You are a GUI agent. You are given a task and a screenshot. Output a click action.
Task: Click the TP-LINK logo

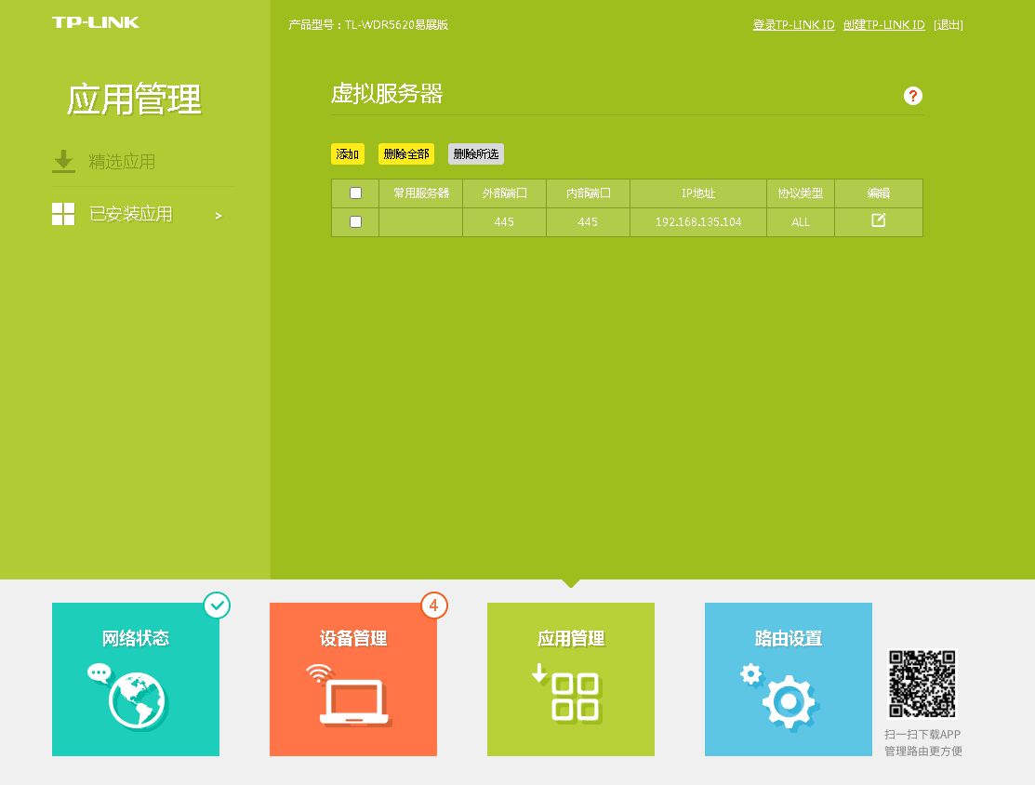[x=96, y=22]
